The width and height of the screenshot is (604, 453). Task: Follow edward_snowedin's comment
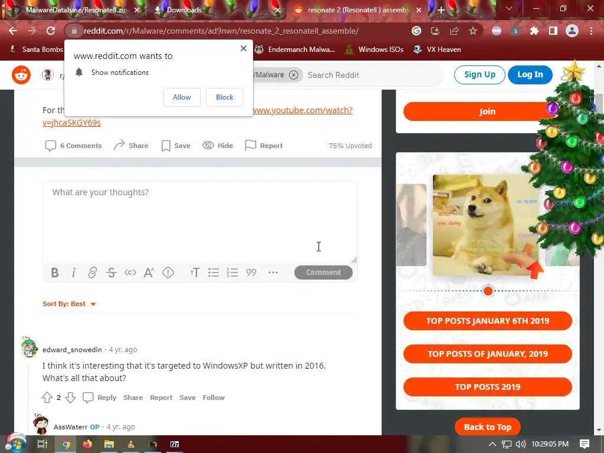(x=214, y=398)
